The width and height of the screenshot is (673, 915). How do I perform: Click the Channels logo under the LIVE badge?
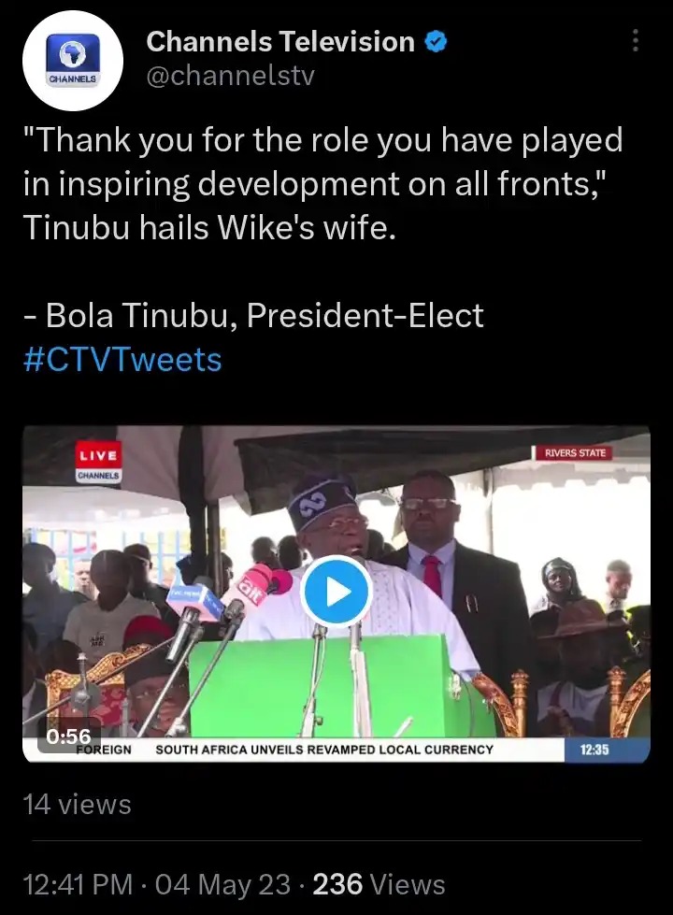click(x=99, y=476)
